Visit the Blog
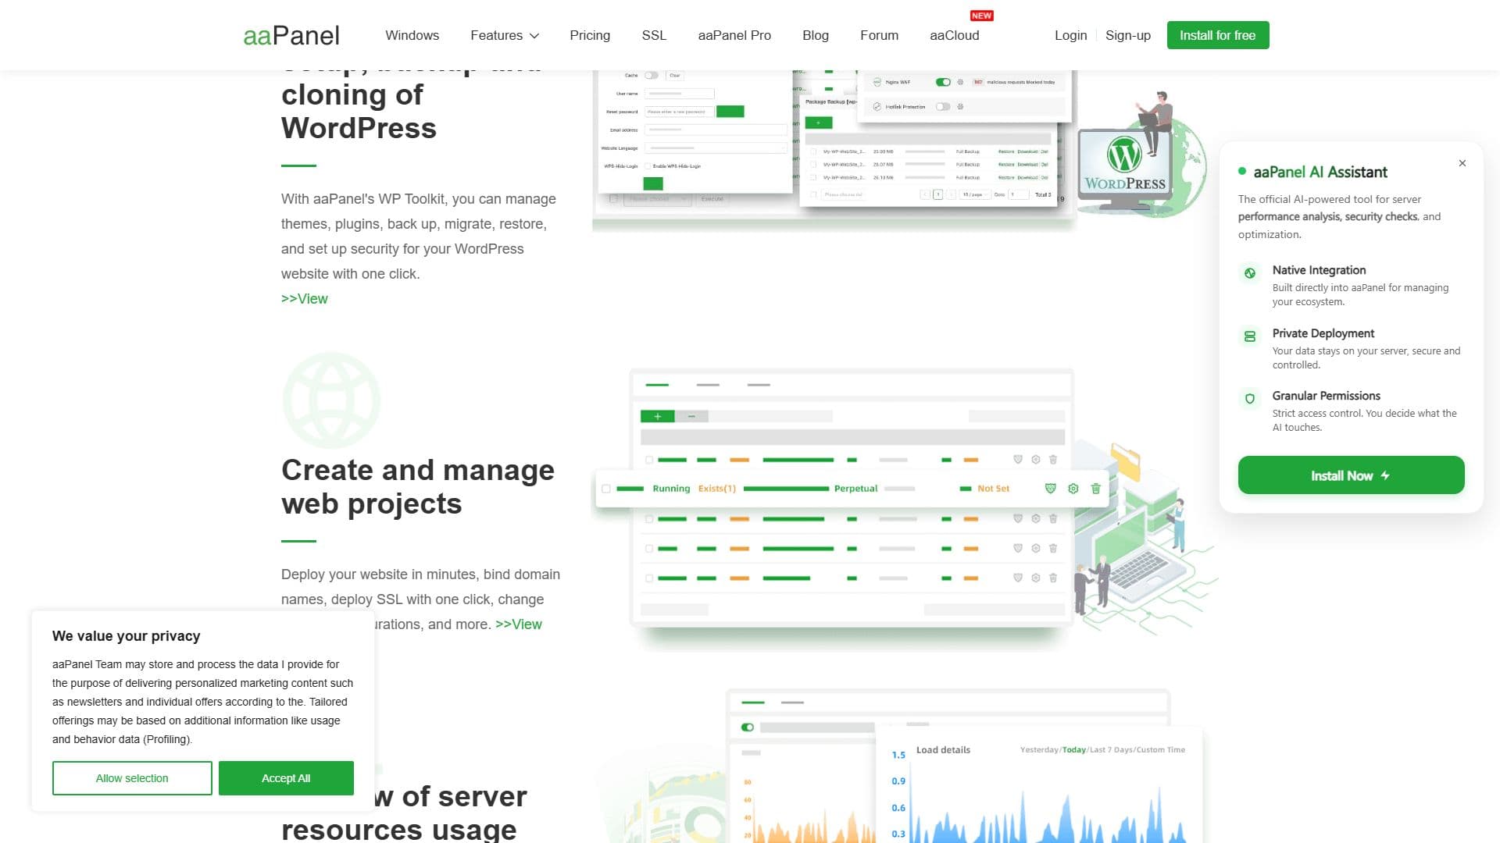This screenshot has width=1500, height=843. coord(816,35)
